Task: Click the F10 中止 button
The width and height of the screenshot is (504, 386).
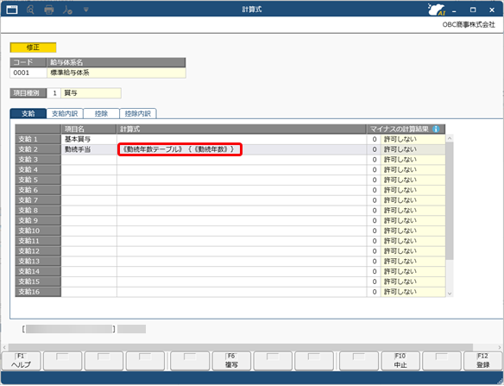Action: click(x=400, y=361)
